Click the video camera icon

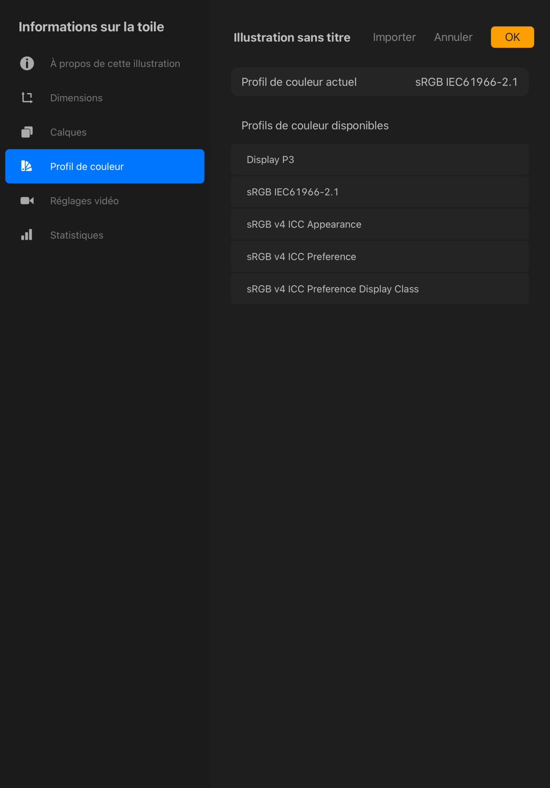[x=27, y=201]
